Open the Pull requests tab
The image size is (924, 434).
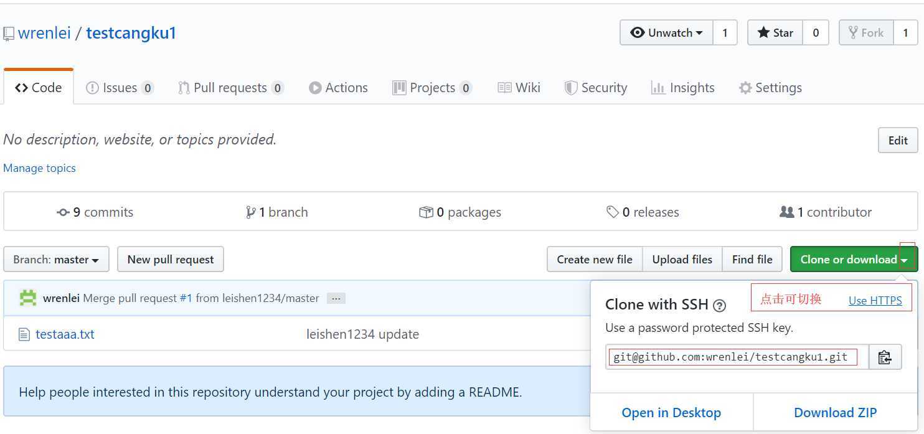(x=231, y=88)
